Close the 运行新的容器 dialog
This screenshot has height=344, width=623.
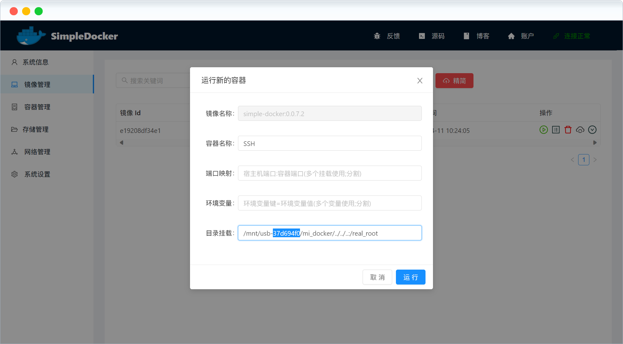point(420,81)
